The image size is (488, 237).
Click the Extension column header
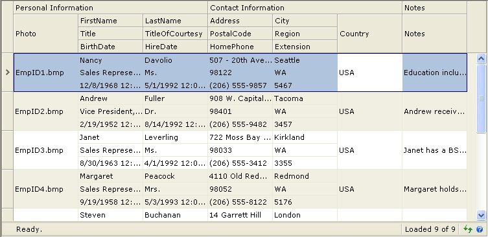tap(305, 47)
